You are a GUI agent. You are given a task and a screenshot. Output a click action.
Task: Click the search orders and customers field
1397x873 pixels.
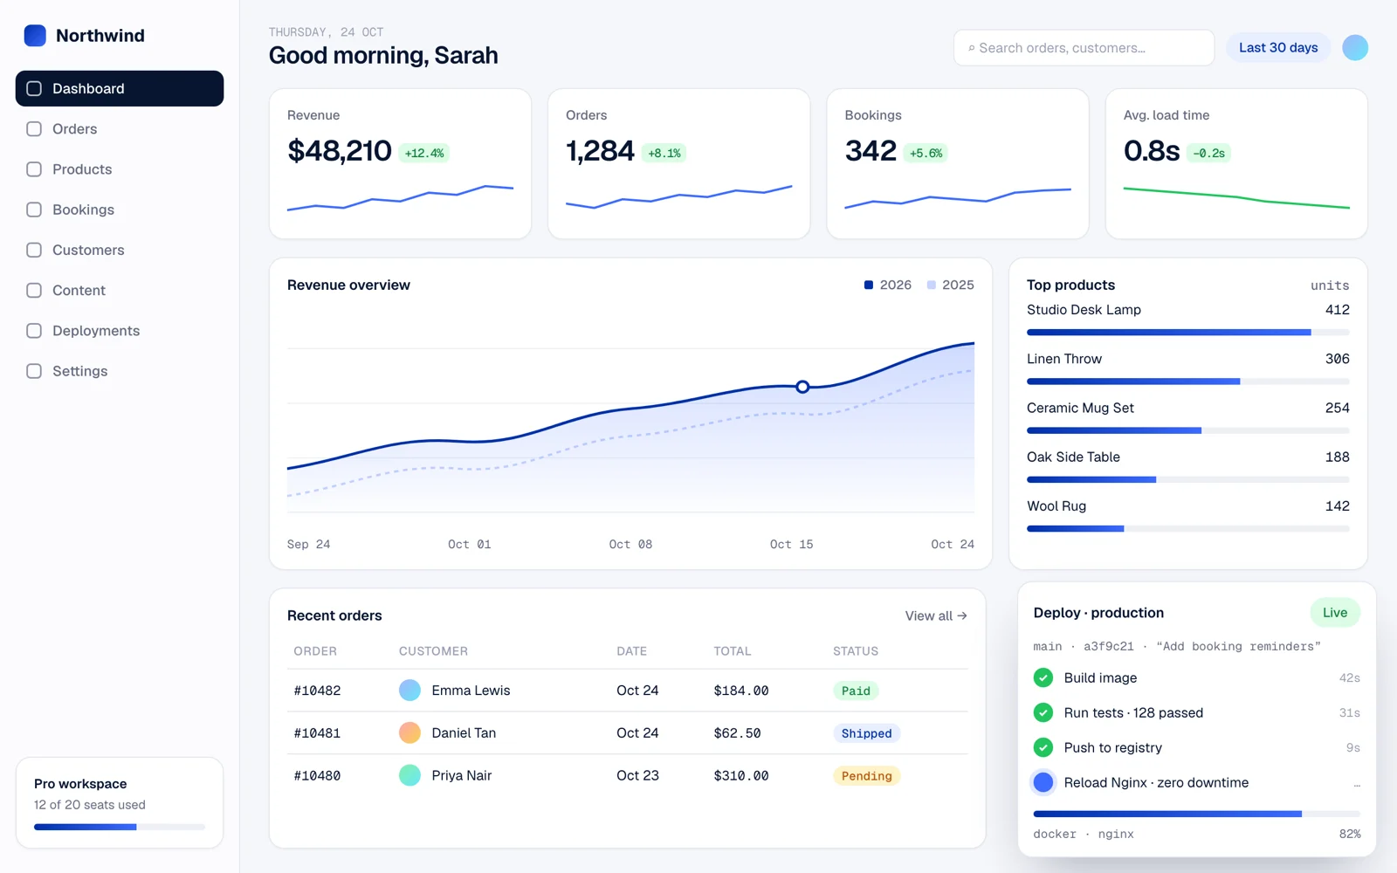1084,48
